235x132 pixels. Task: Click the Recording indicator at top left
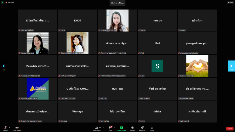point(11,2)
